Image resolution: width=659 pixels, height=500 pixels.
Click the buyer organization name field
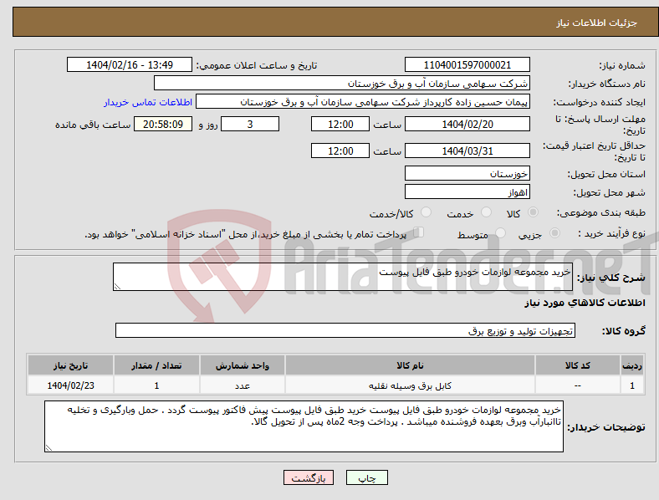click(x=342, y=83)
